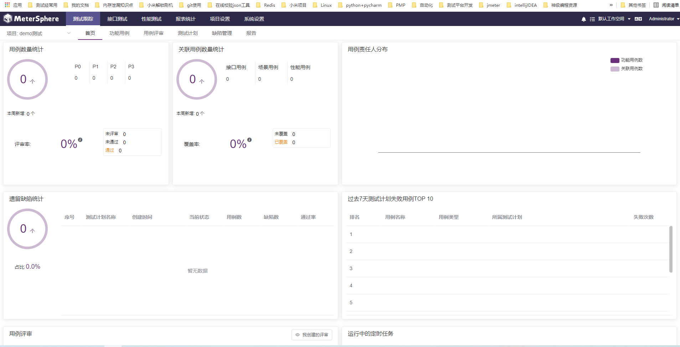Show more bookmarks via double-chevron

coord(611,5)
